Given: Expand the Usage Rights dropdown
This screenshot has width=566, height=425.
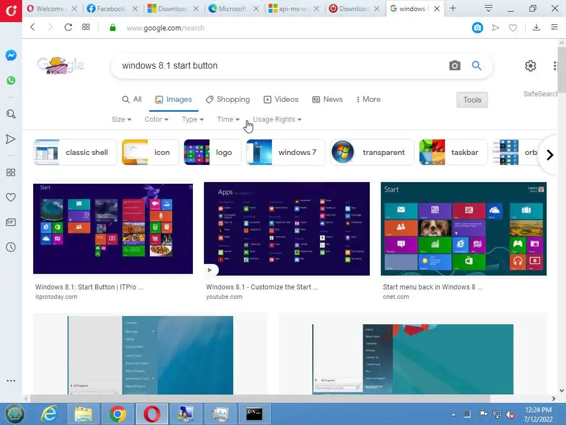Looking at the screenshot, I should point(277,120).
